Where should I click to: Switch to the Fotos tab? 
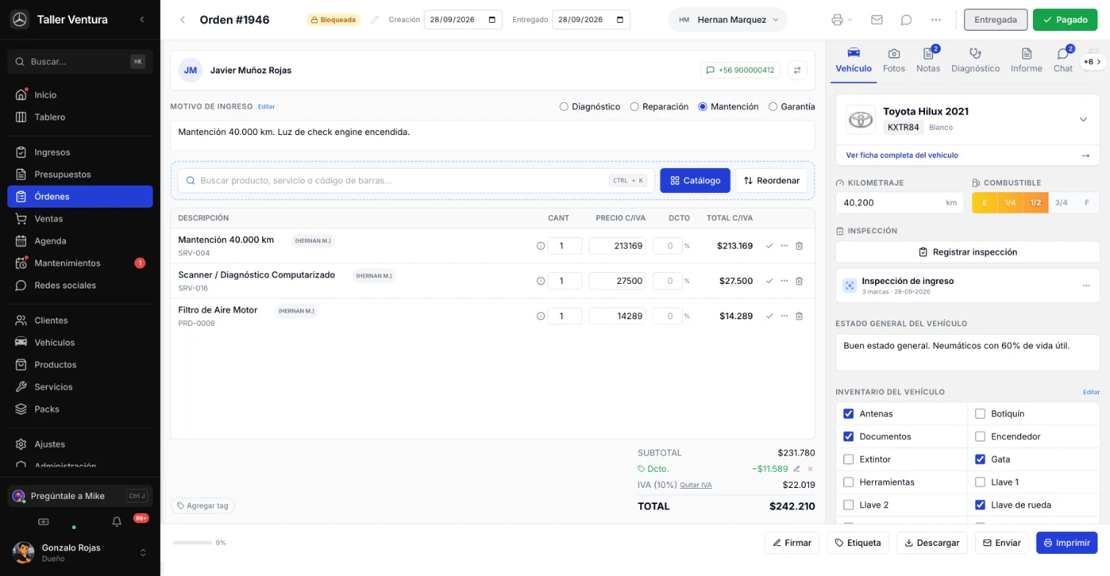pyautogui.click(x=894, y=61)
